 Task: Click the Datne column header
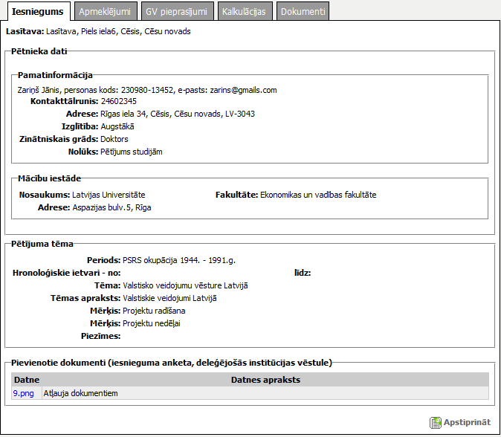pyautogui.click(x=27, y=380)
